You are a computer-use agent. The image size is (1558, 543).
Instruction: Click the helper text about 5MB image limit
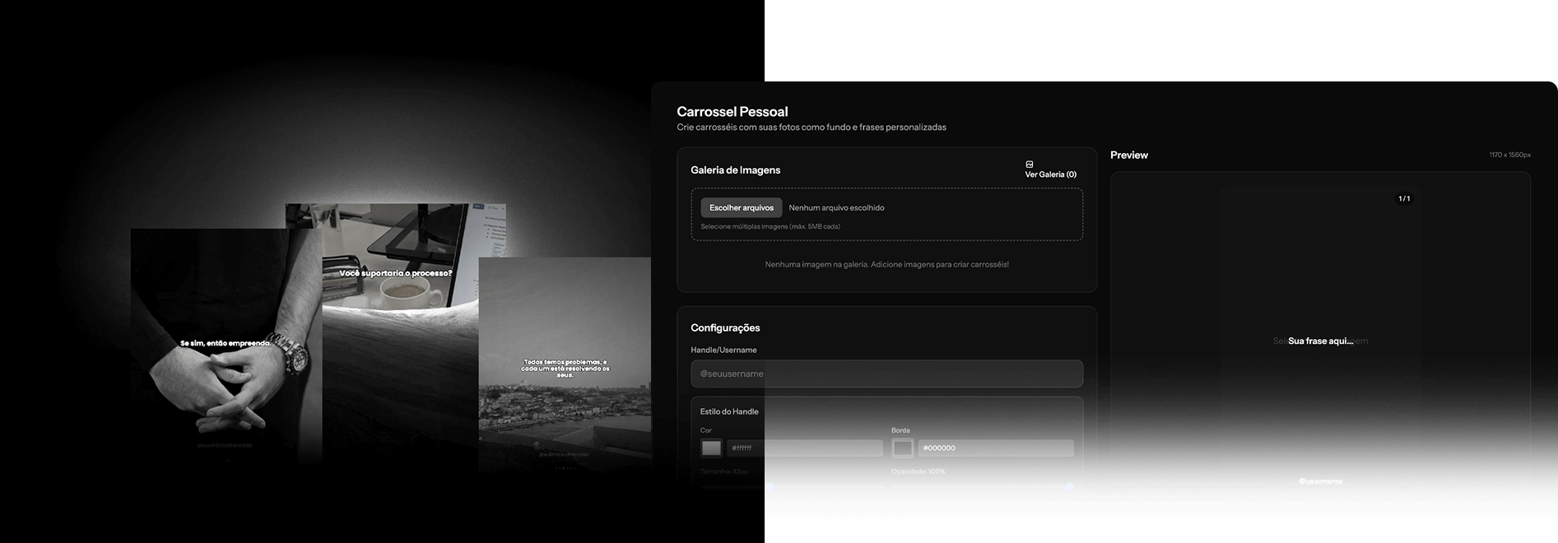tap(770, 226)
